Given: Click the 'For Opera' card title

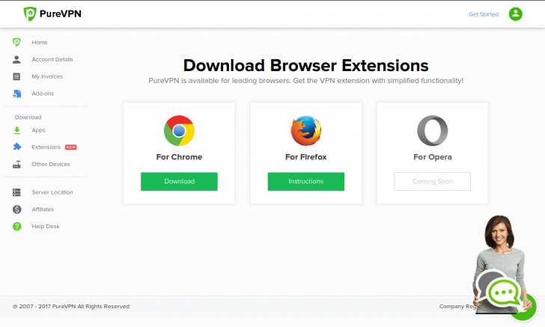Looking at the screenshot, I should pyautogui.click(x=433, y=157).
